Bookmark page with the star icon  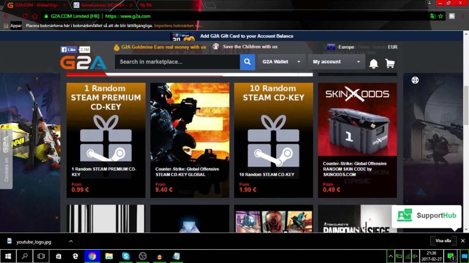[x=441, y=16]
